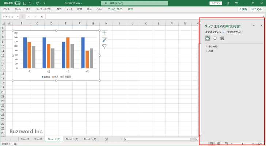Image resolution: width=266 pixels, height=146 pixels.
Task: Select the size and properties icon in pane
Action: tap(222, 38)
